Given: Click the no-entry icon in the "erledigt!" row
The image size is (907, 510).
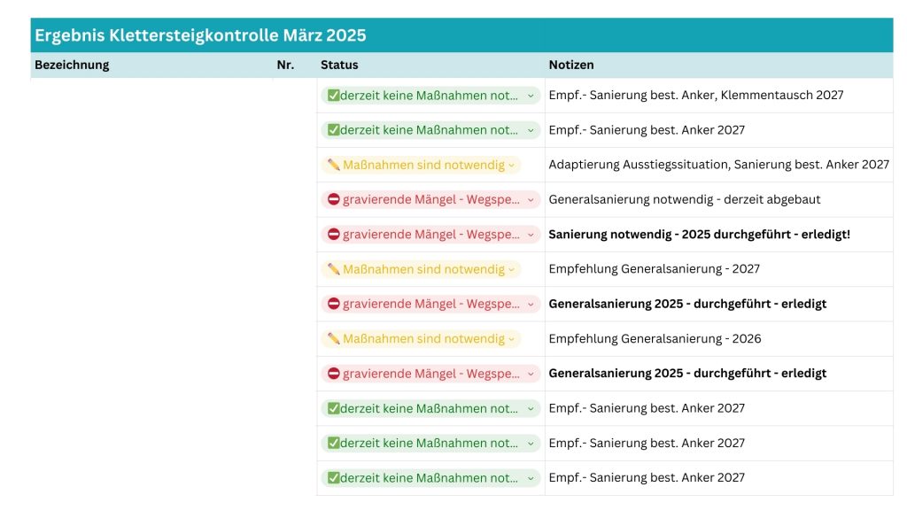Looking at the screenshot, I should [x=334, y=235].
